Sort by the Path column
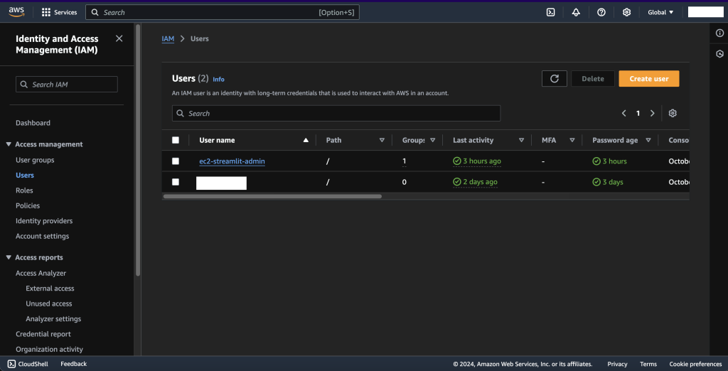 click(382, 140)
